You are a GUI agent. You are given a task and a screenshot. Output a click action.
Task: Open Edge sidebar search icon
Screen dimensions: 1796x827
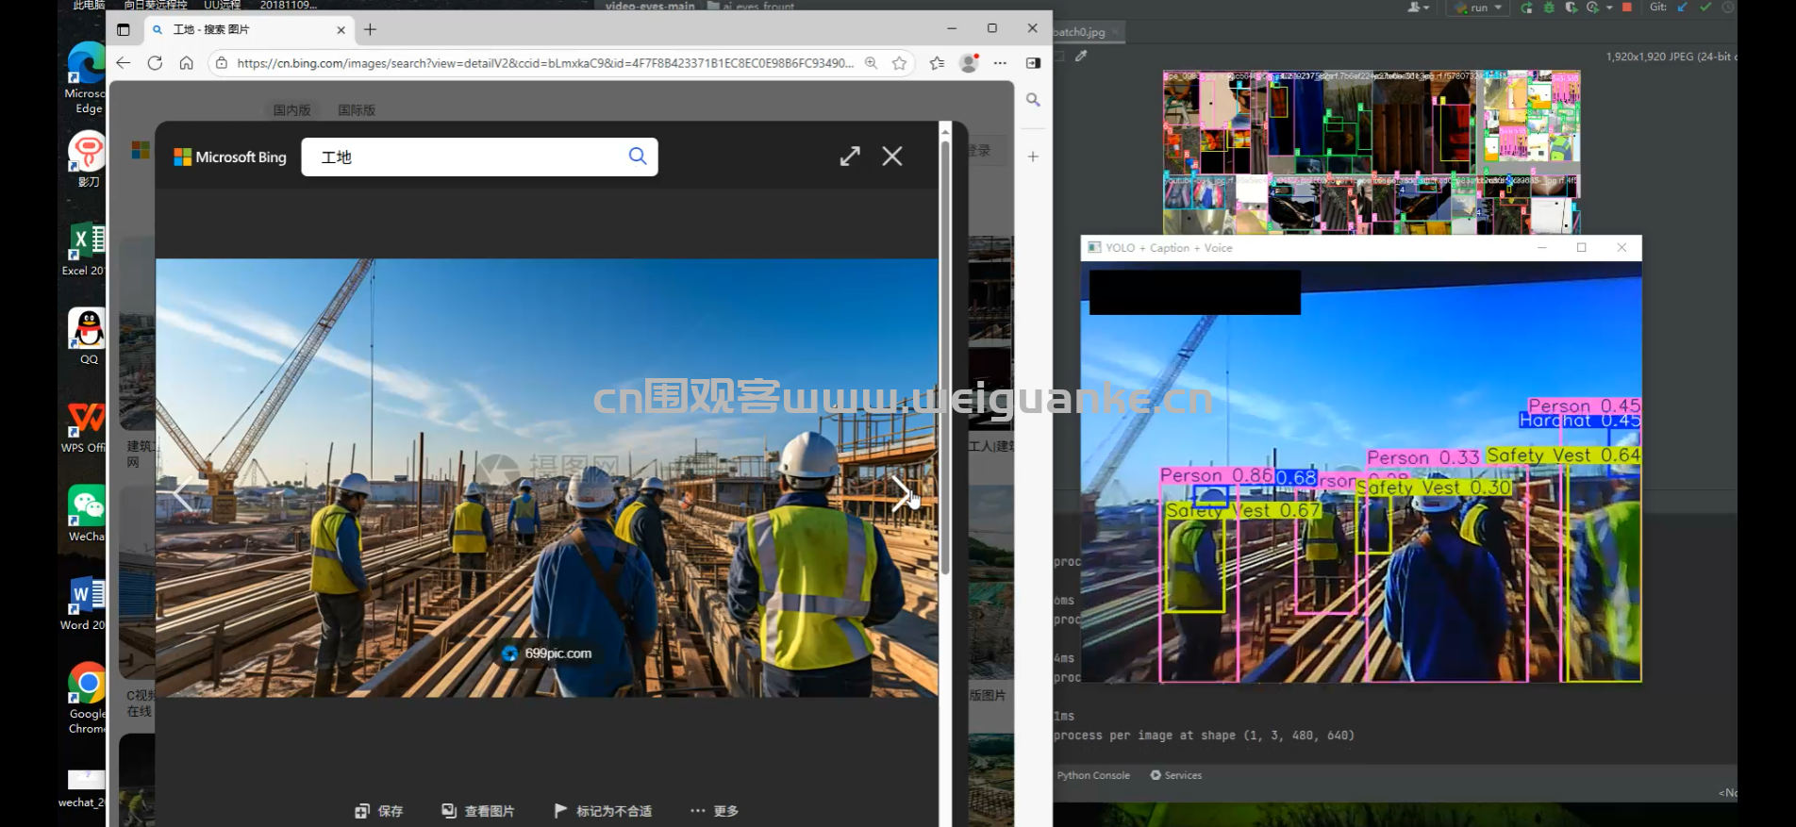click(x=1033, y=100)
